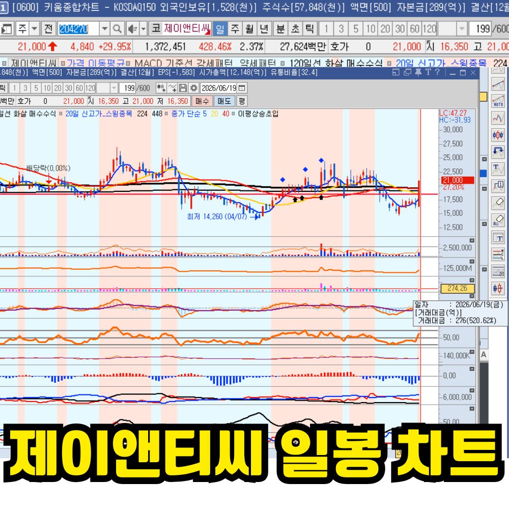Select 일 daily period in main toolbar

(x=220, y=29)
